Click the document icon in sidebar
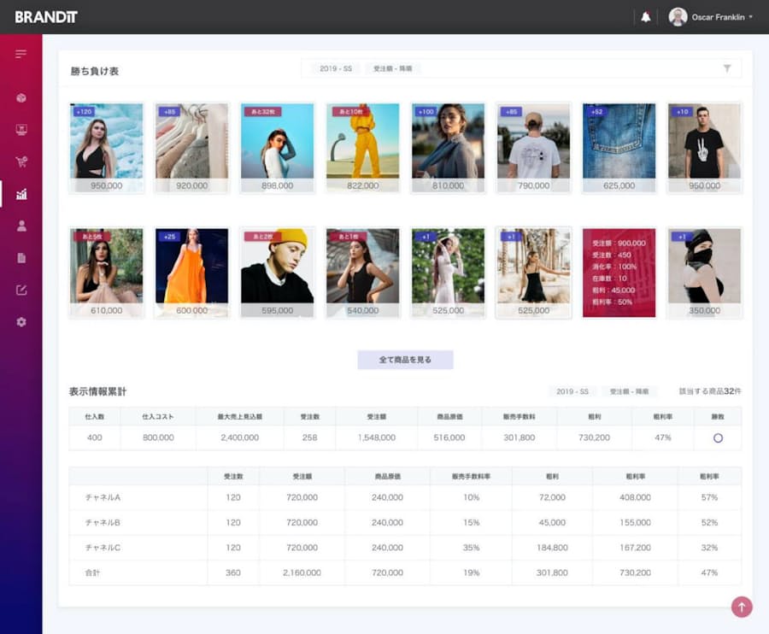 click(x=21, y=257)
